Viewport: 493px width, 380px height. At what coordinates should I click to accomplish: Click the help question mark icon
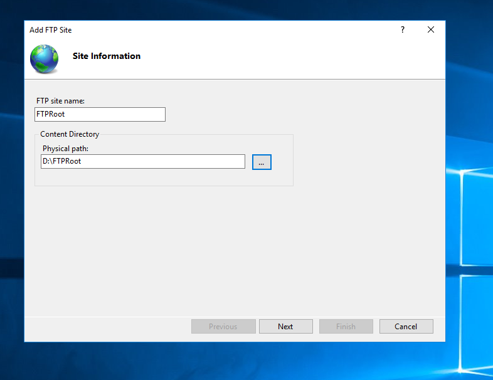point(403,29)
